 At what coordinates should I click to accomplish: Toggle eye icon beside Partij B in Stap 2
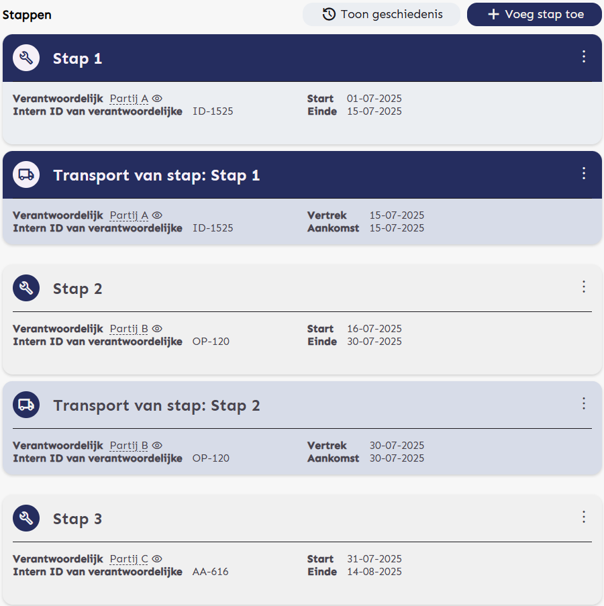point(157,329)
